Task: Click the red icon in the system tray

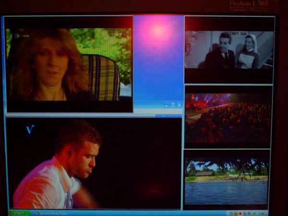Action: click(240, 214)
